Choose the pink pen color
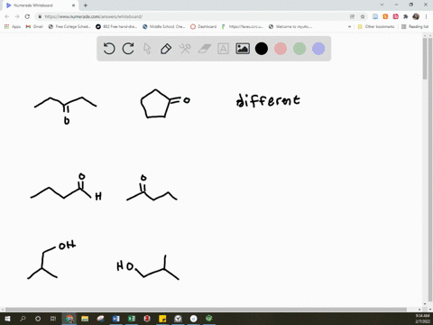 (281, 49)
